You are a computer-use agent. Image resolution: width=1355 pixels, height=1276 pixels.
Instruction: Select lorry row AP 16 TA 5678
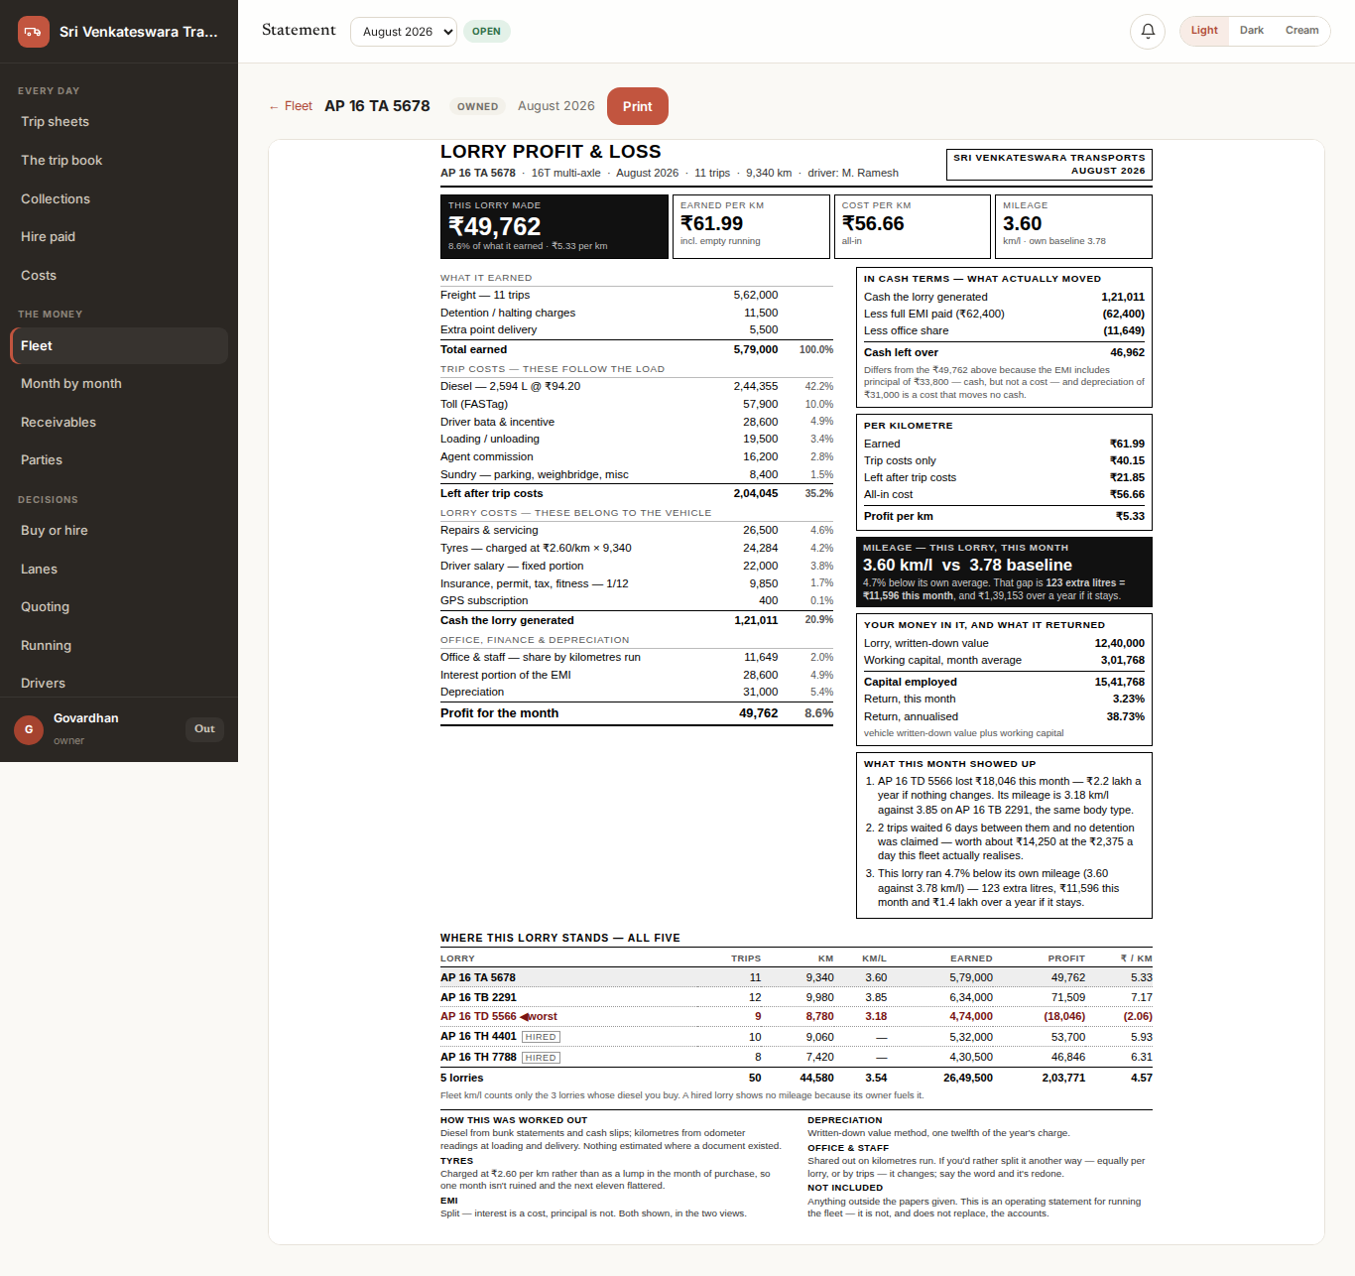[797, 977]
